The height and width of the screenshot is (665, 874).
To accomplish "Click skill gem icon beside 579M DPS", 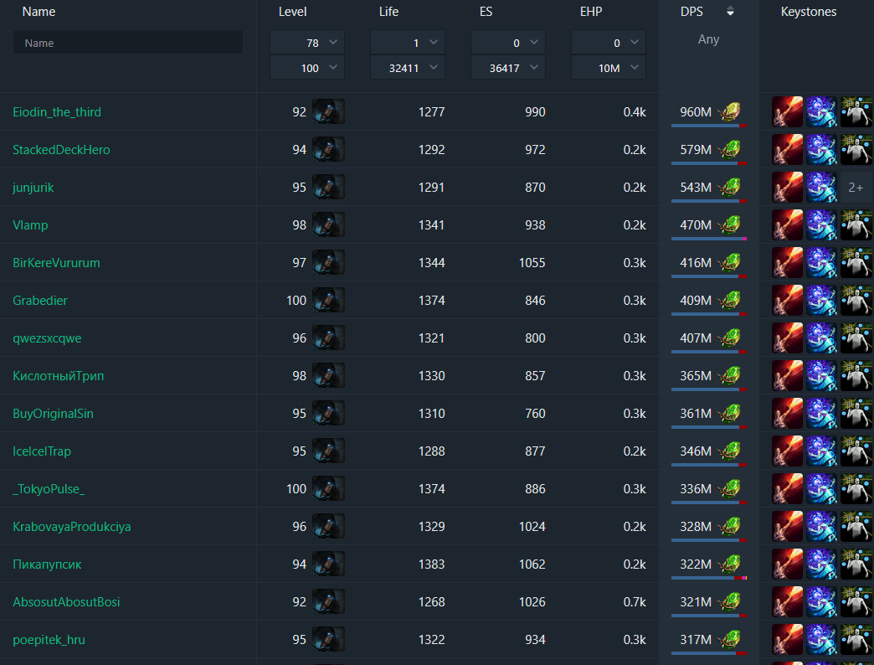I will click(x=729, y=149).
